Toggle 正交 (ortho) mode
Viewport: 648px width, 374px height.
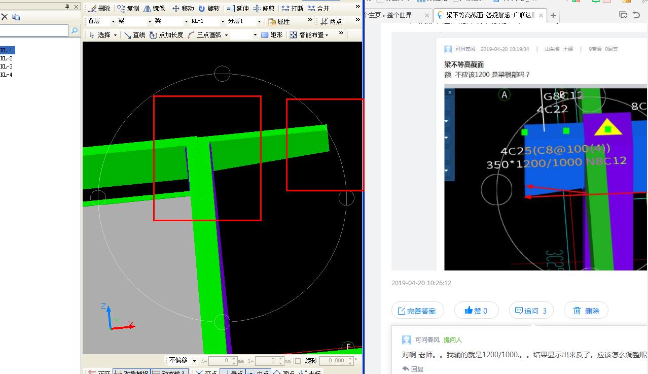[x=99, y=373]
